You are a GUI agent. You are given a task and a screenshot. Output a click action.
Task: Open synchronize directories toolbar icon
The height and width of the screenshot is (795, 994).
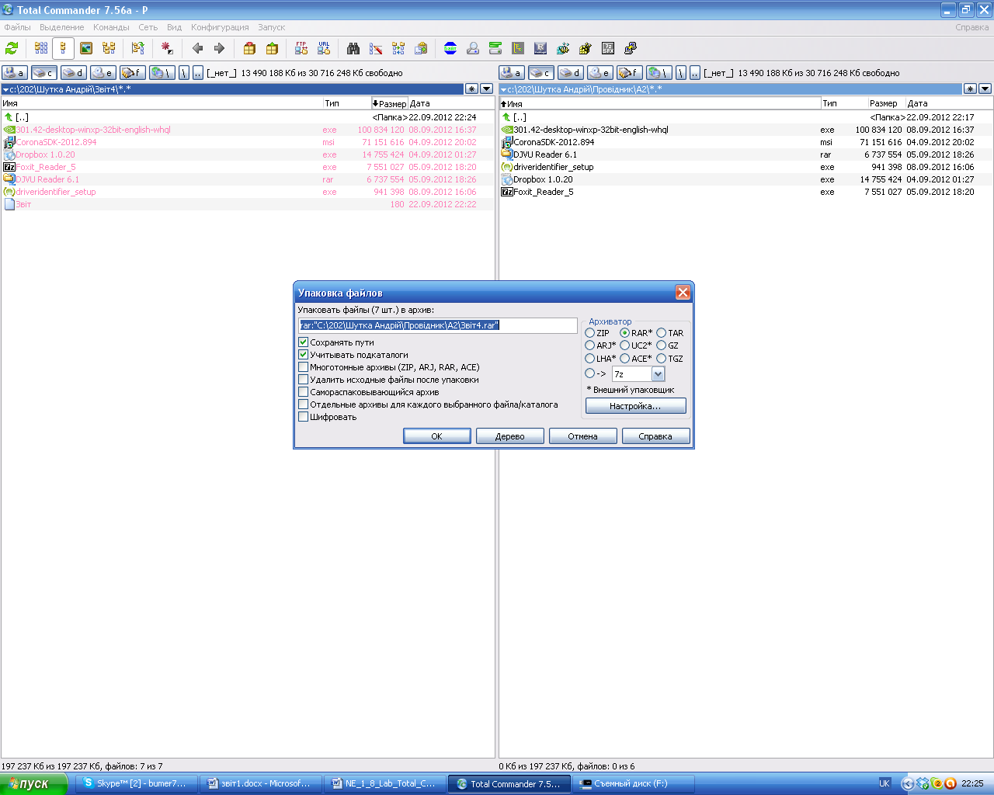(x=398, y=48)
